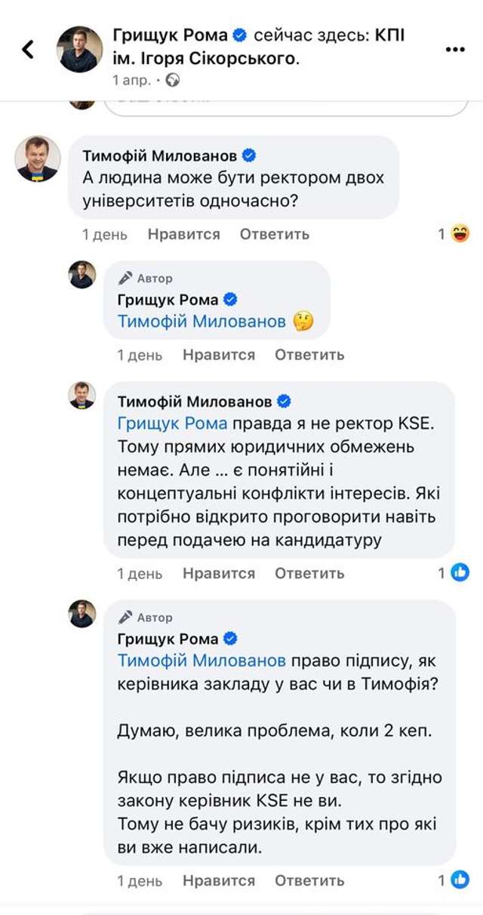Tap thumbs-up reaction on KSE rector reply

click(460, 573)
